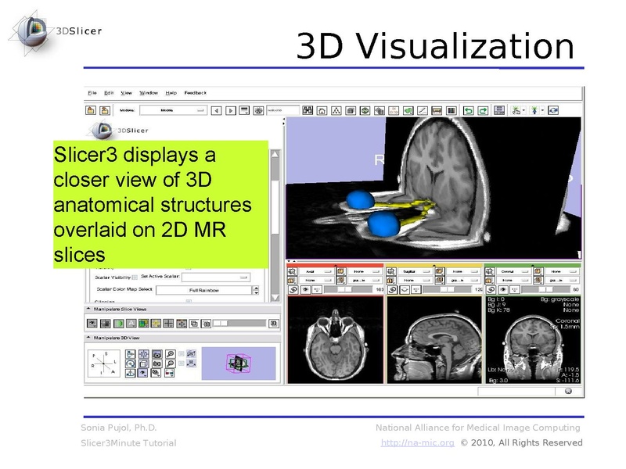Screen dimensions: 626x469
Task: Enable the Scalar Visibility checkbox
Action: pyautogui.click(x=133, y=277)
